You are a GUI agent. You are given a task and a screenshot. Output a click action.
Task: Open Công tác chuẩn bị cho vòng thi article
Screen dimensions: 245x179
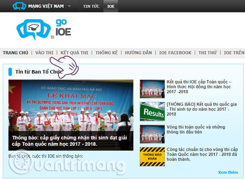point(202,154)
